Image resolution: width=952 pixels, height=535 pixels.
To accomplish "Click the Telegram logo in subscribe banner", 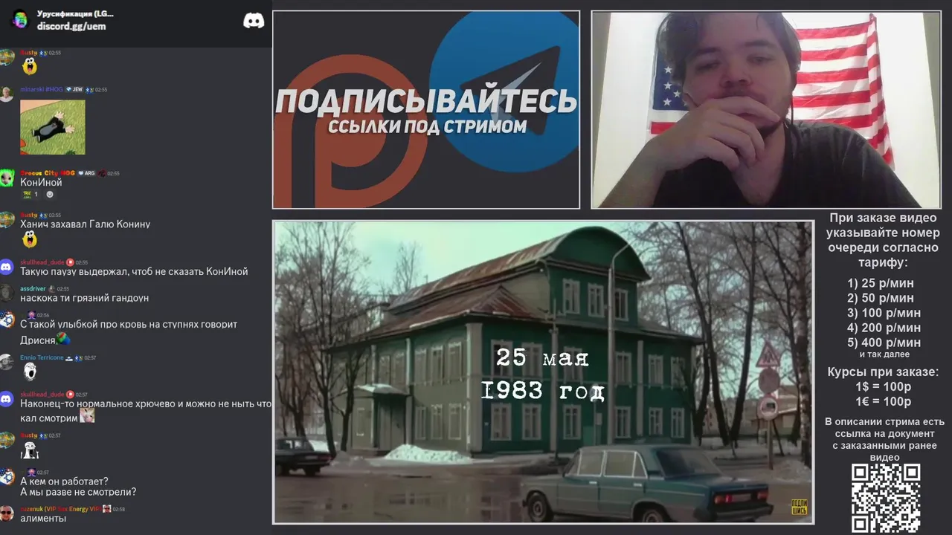I will (506, 93).
